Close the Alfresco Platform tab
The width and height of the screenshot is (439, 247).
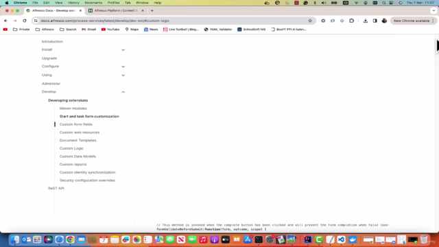143,11
